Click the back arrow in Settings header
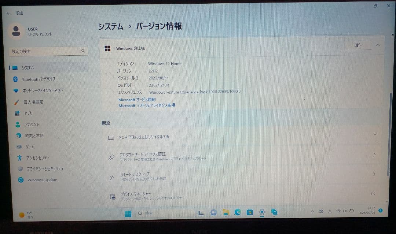Screen dimensions: 396x234 (9, 13)
